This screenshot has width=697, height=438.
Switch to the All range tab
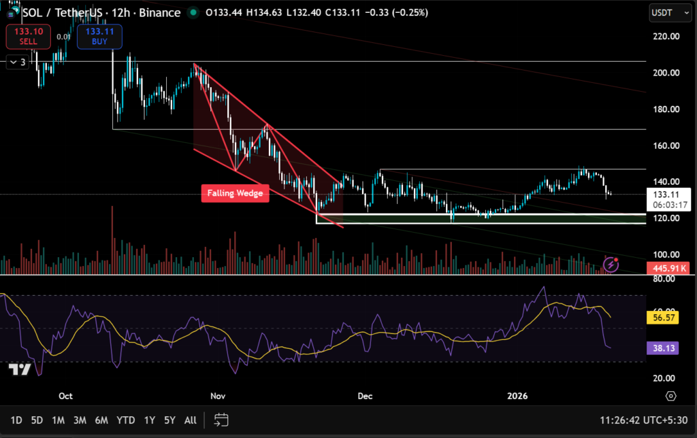(x=190, y=420)
